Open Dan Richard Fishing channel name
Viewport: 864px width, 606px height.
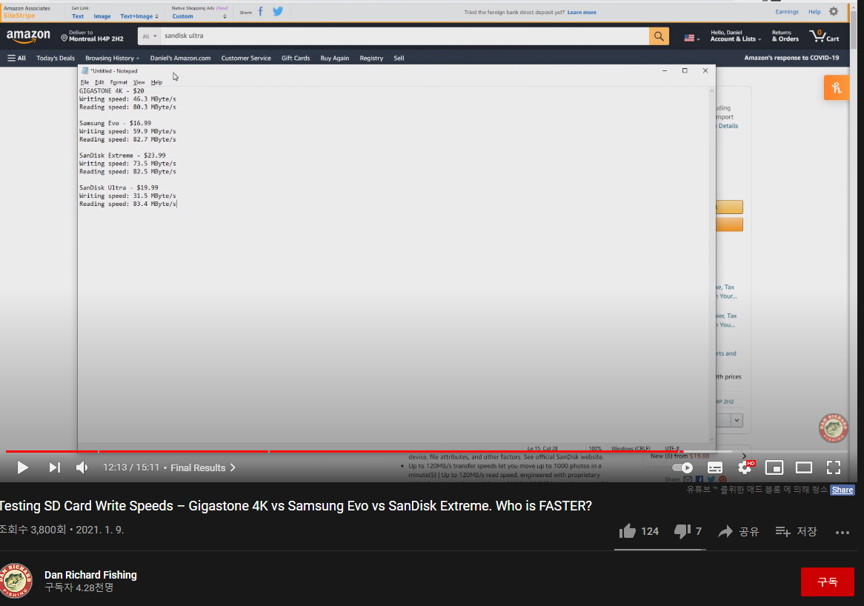coord(90,575)
